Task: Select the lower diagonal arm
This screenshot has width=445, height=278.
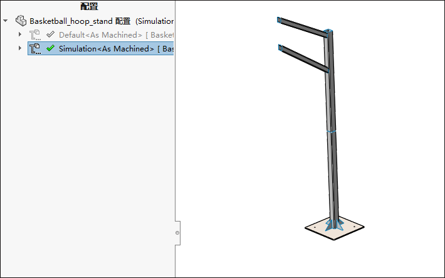Action: pos(303,58)
